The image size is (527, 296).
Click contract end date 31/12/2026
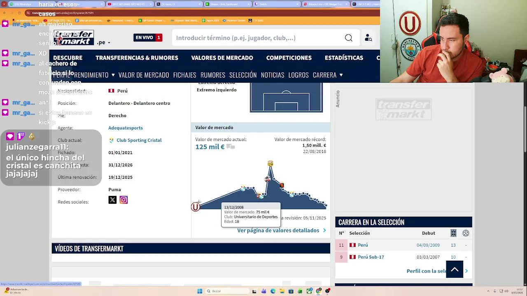tap(120, 165)
